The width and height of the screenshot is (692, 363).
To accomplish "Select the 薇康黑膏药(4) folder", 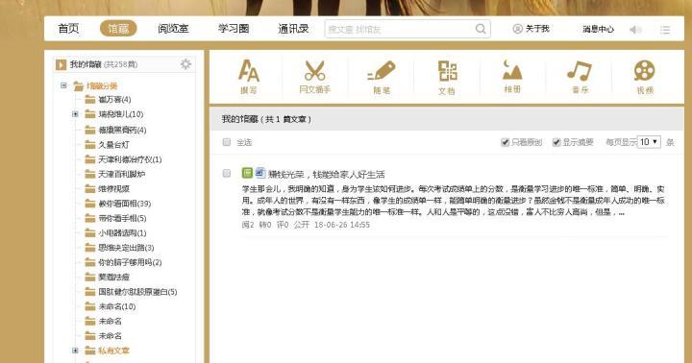I will 122,130.
